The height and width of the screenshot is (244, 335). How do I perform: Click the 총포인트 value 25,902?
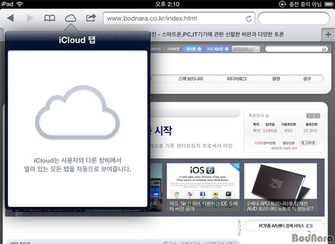point(310,131)
